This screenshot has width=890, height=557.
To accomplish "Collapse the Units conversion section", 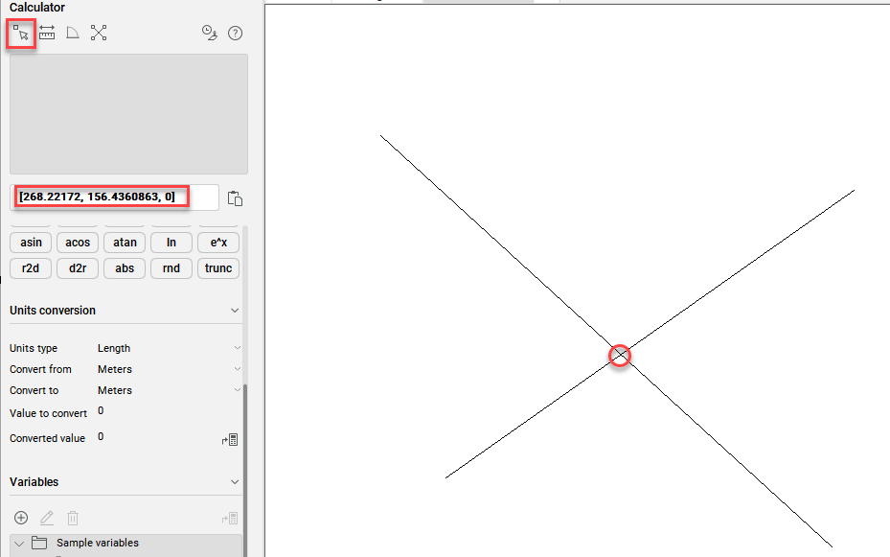I will pyautogui.click(x=235, y=311).
